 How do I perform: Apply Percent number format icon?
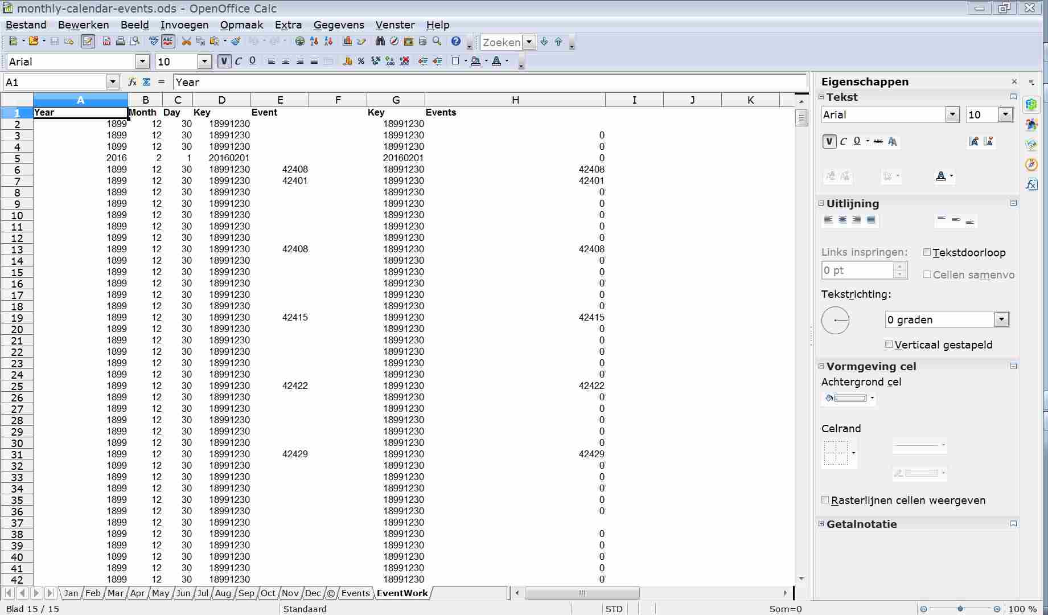[361, 61]
